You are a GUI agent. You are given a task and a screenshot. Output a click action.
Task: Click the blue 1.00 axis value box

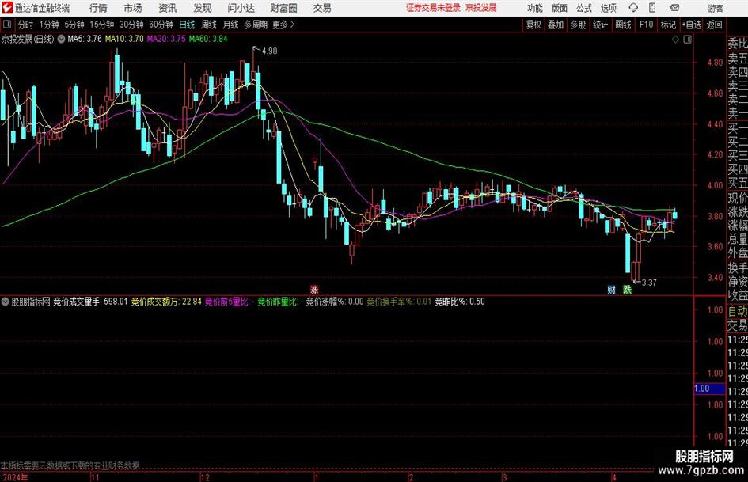709,389
